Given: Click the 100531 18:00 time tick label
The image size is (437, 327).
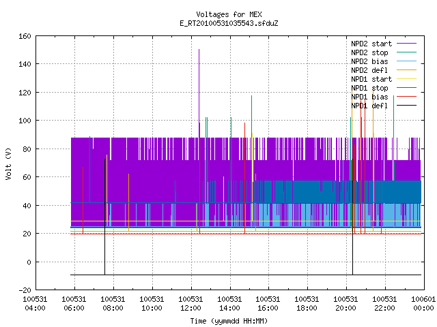Looking at the screenshot, I should [x=307, y=304].
